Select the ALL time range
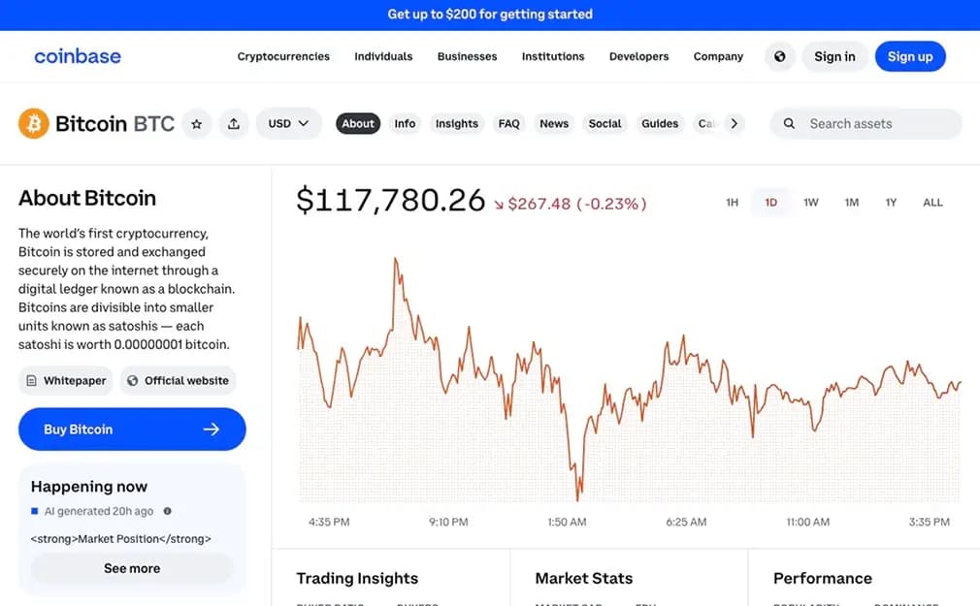The width and height of the screenshot is (980, 606). (x=932, y=202)
